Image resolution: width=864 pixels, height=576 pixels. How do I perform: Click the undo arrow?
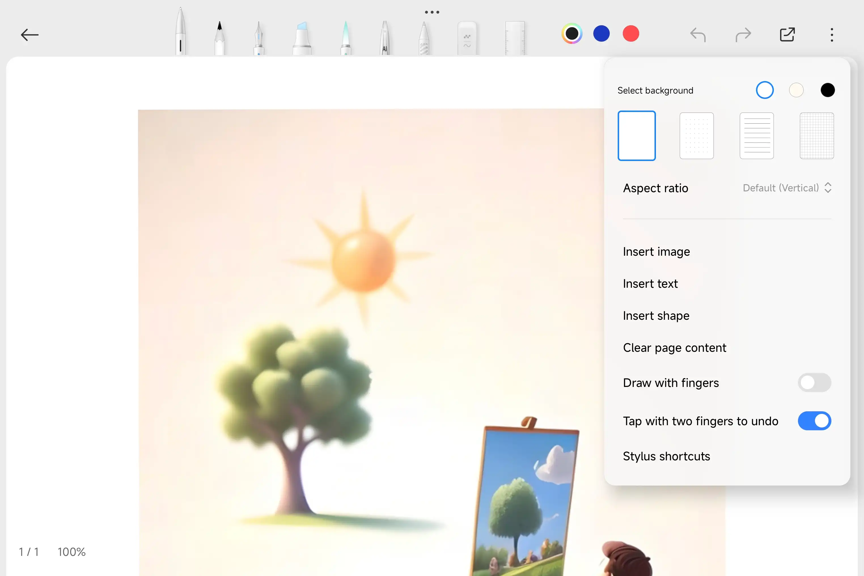click(x=698, y=35)
